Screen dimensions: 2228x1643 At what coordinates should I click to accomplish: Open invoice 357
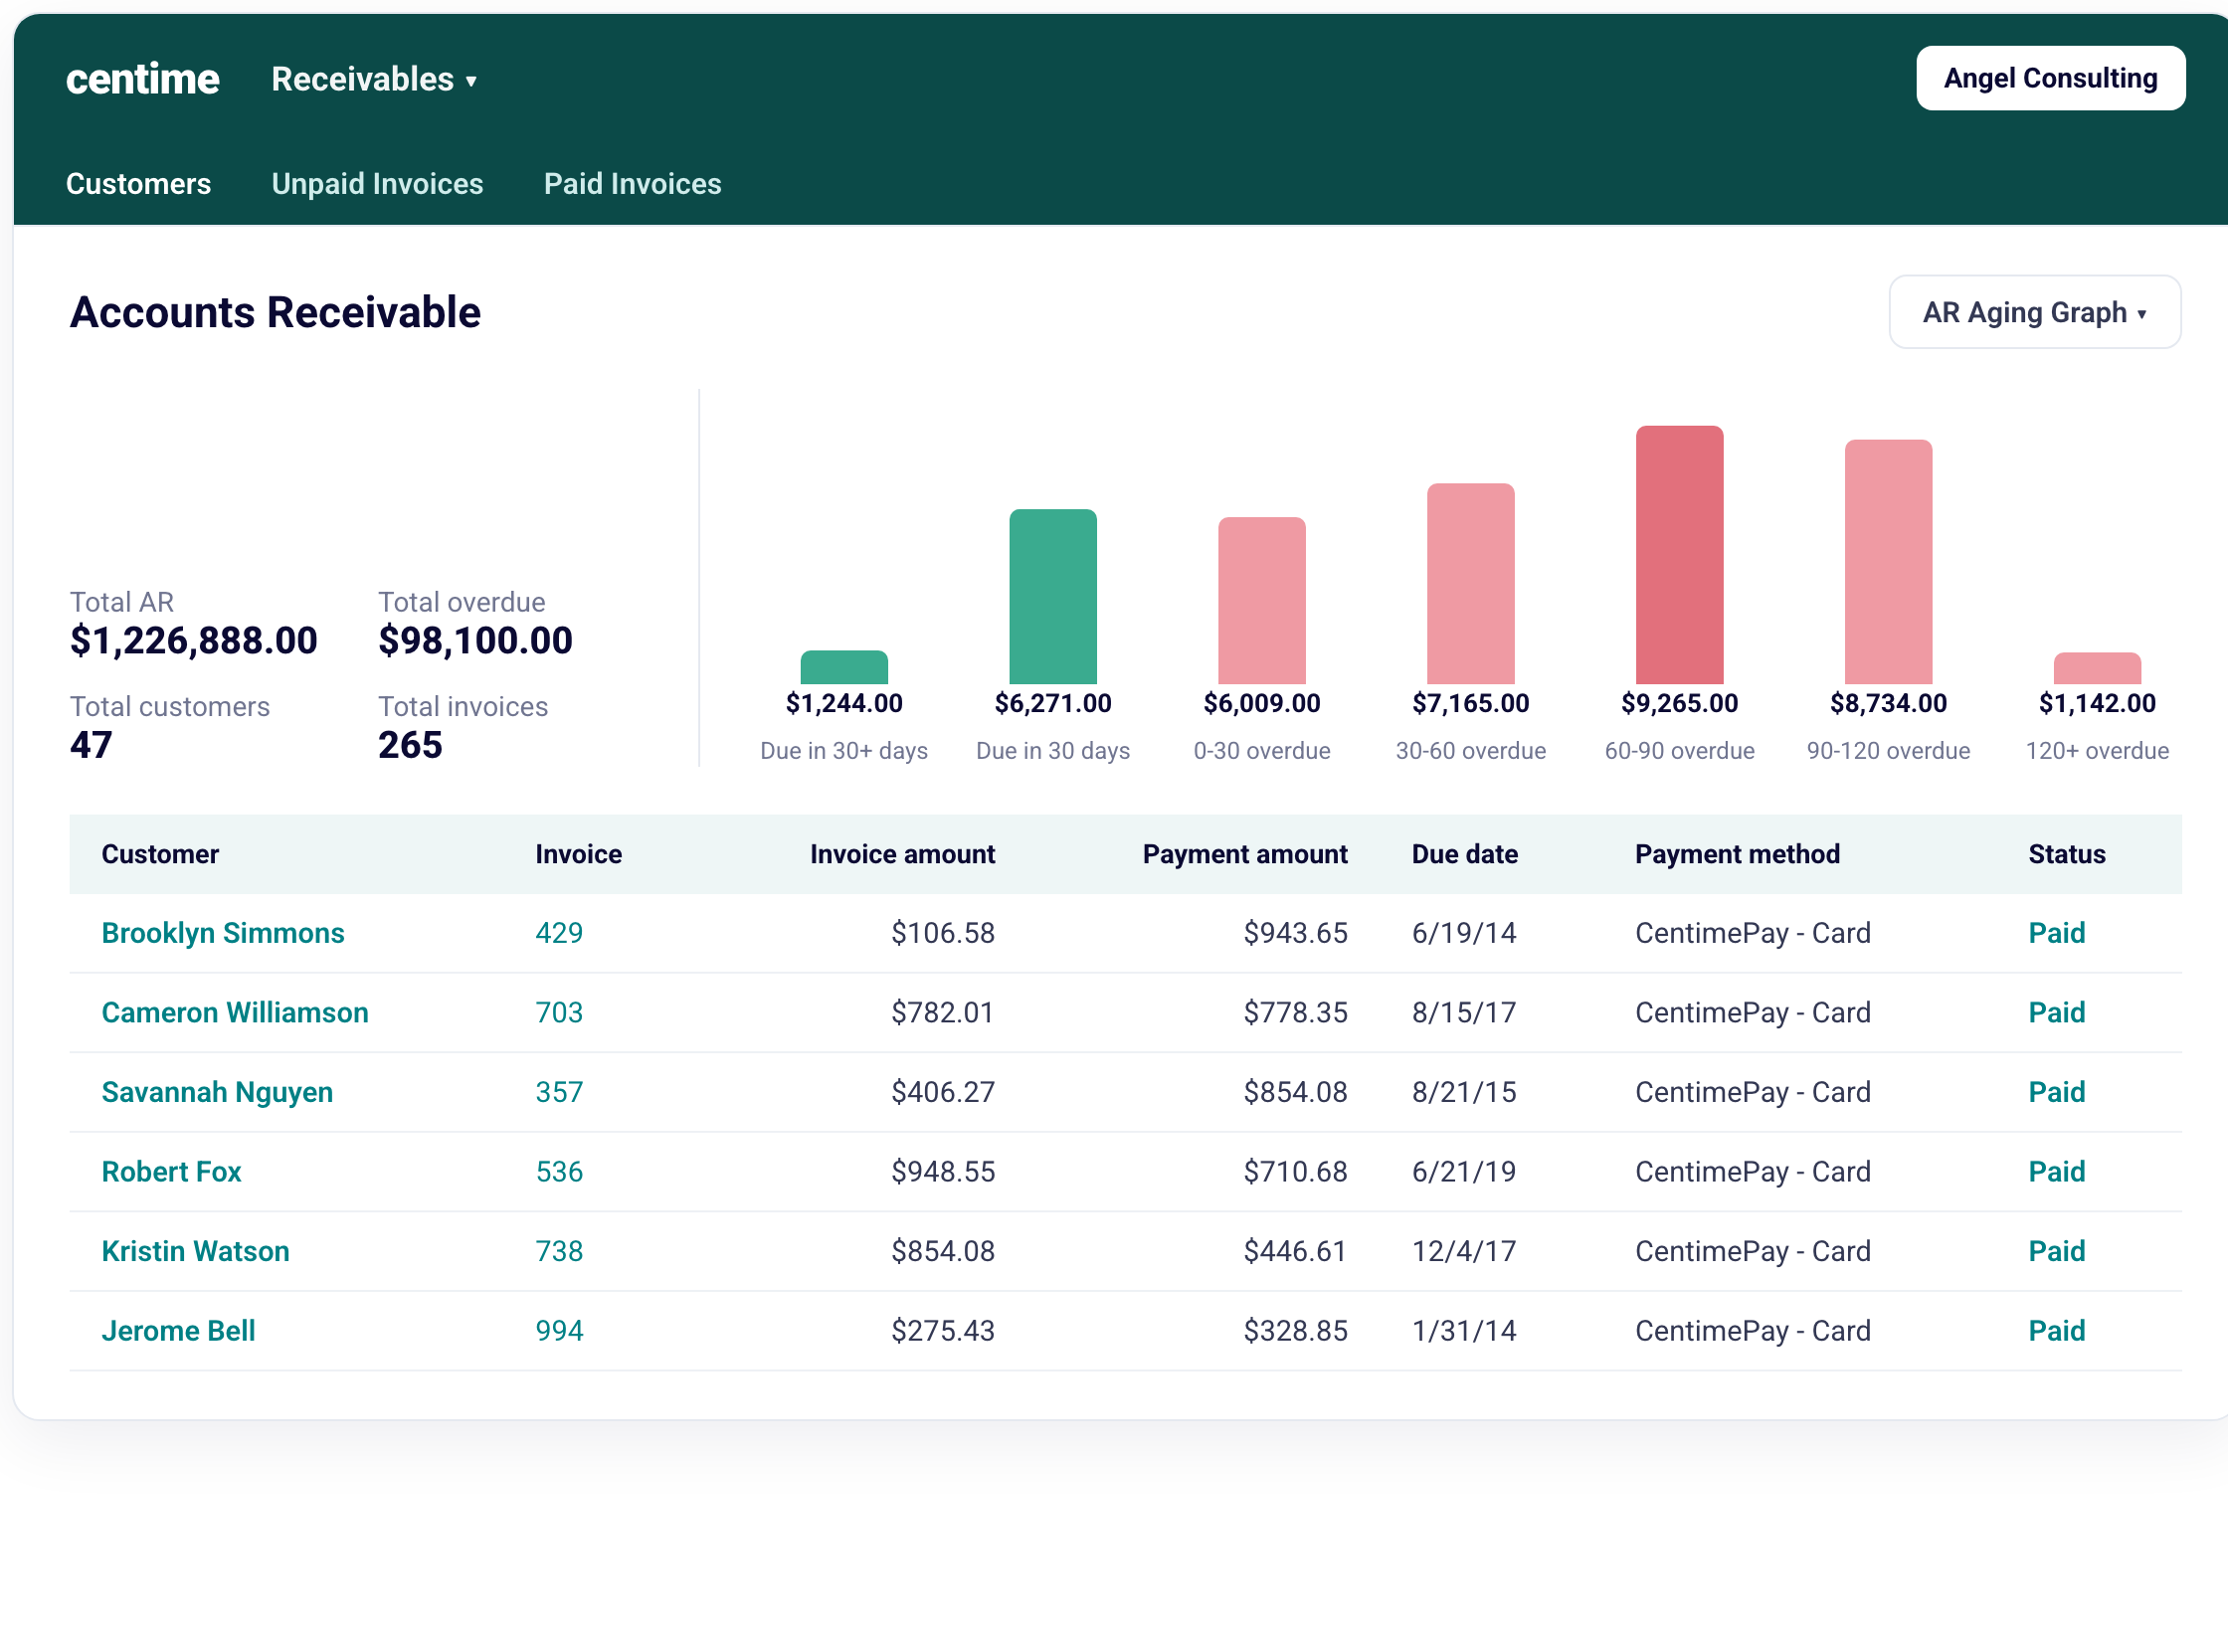[559, 1092]
